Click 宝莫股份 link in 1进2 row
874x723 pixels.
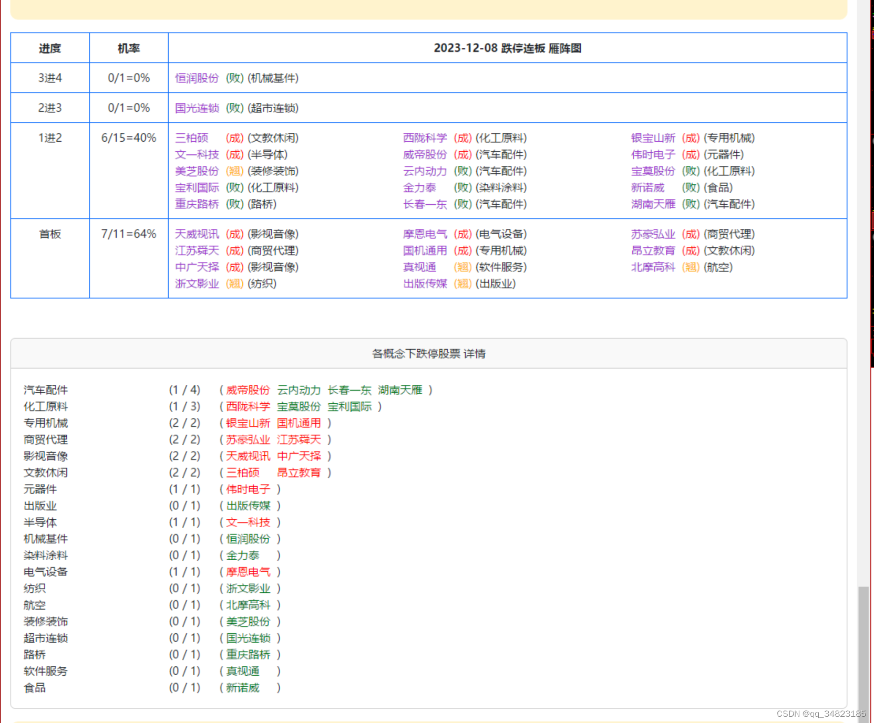click(x=653, y=171)
